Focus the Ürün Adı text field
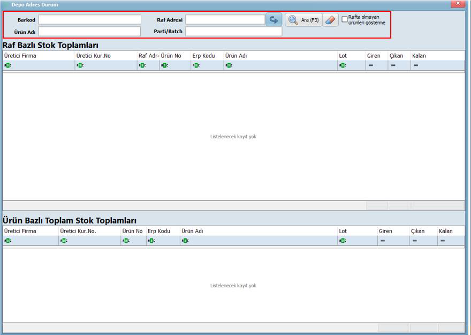 point(89,32)
